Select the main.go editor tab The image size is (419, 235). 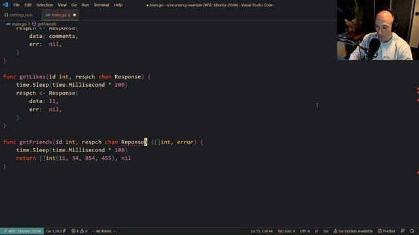point(60,15)
